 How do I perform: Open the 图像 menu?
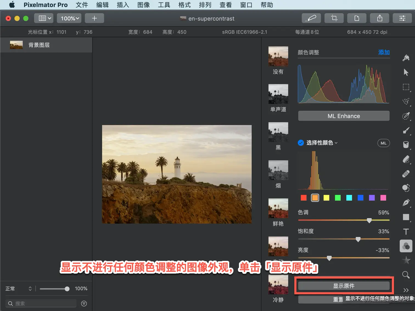coord(144,5)
